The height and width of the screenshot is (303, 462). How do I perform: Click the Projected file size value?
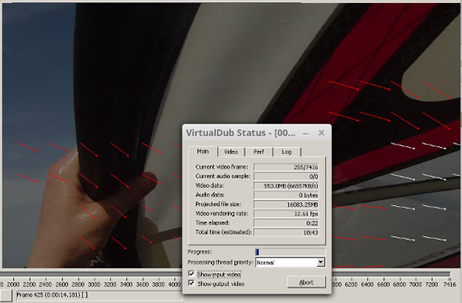click(x=286, y=205)
